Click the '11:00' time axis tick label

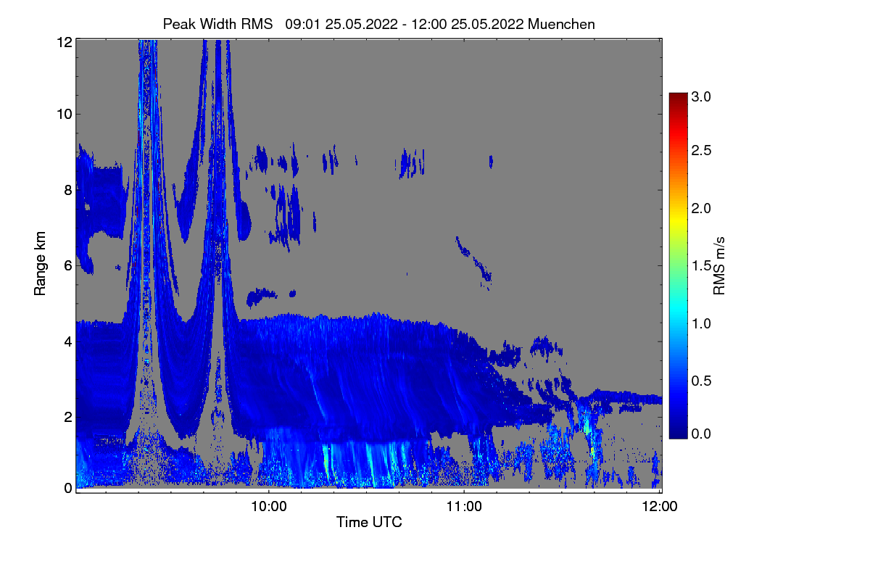(464, 507)
